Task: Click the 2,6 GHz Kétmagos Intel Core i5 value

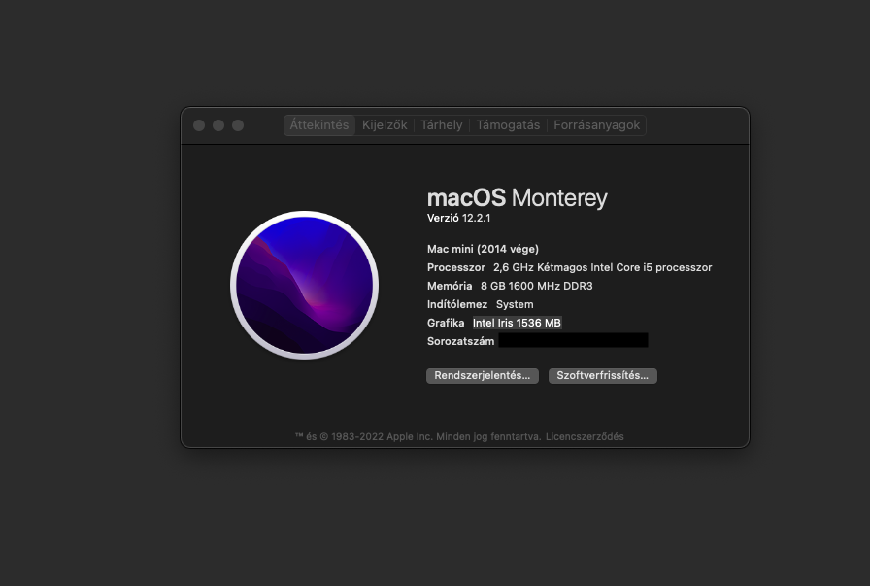Action: click(x=603, y=267)
